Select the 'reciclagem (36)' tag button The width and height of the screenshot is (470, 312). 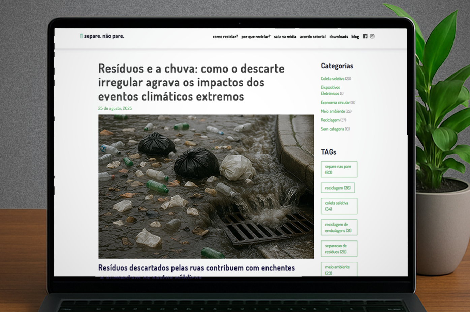338,188
